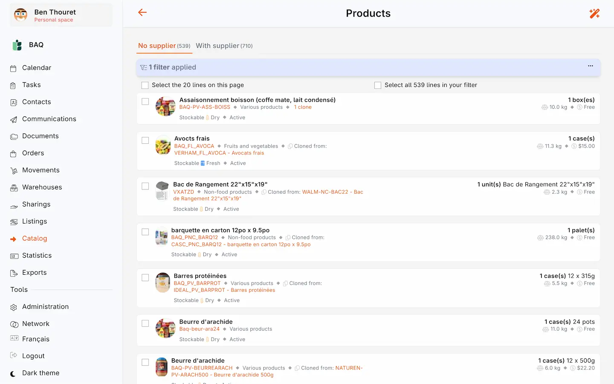Image resolution: width=614 pixels, height=384 pixels.
Task: Switch to the No supplier tab
Action: click(164, 46)
